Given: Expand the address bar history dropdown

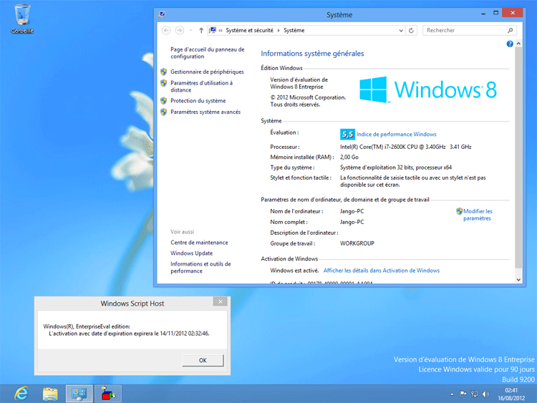Looking at the screenshot, I should [401, 31].
